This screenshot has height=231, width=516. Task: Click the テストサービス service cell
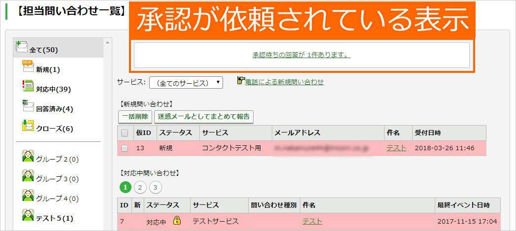(x=219, y=222)
